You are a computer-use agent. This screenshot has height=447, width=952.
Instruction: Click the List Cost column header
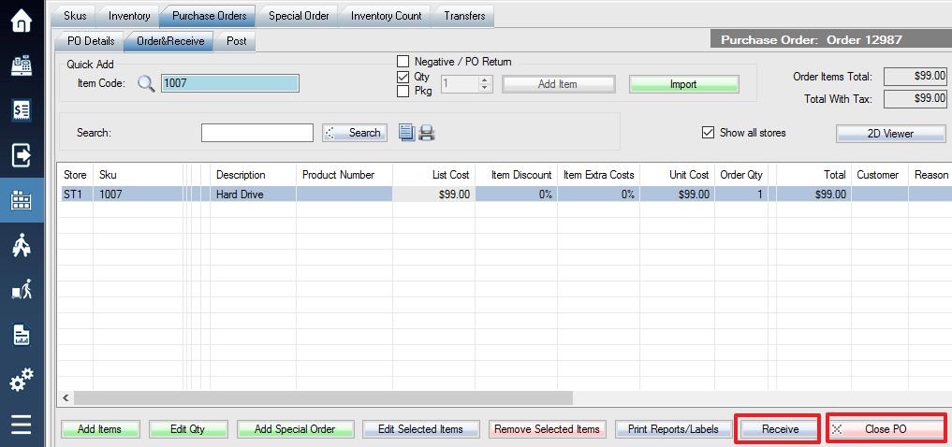tap(434, 175)
